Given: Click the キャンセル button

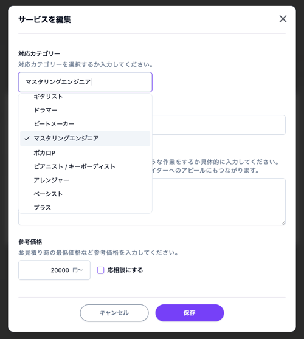Looking at the screenshot, I should coord(114,313).
